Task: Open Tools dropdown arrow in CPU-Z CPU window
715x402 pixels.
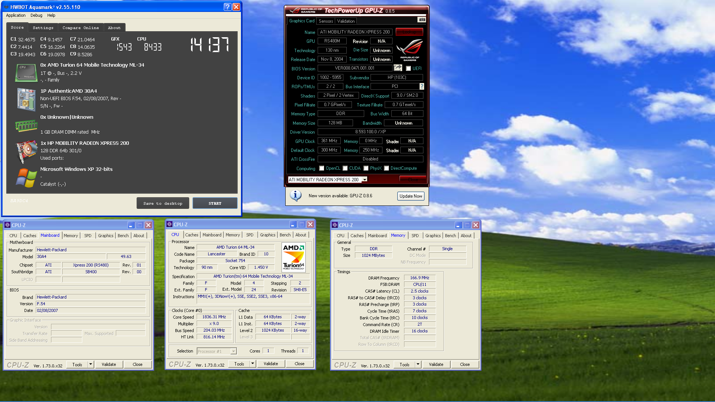Action: [x=252, y=364]
